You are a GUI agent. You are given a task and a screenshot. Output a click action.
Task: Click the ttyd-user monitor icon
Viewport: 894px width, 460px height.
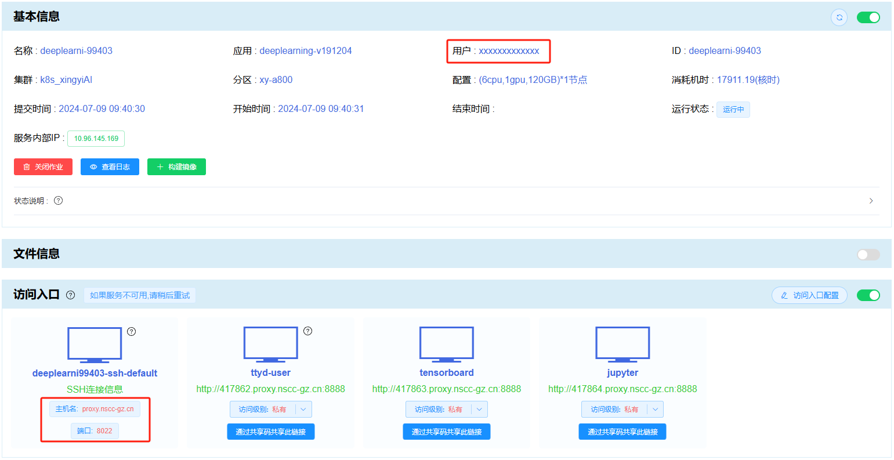[270, 344]
